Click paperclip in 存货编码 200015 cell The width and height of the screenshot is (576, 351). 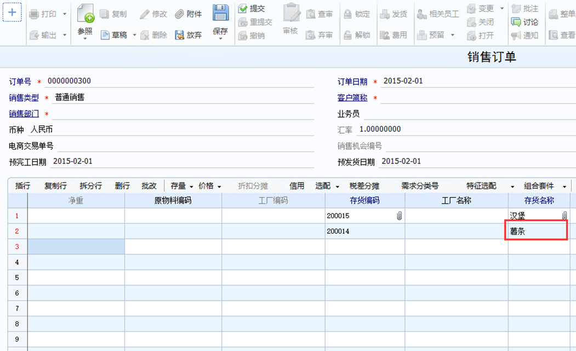tap(400, 216)
